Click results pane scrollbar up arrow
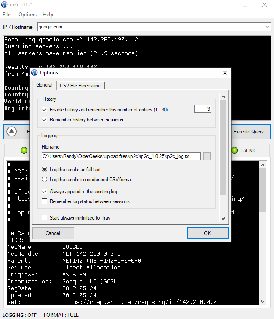 point(263,165)
